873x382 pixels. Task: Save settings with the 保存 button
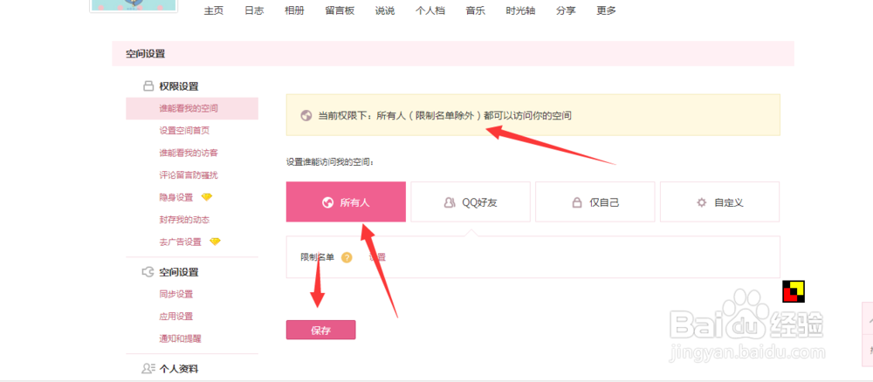(x=320, y=330)
